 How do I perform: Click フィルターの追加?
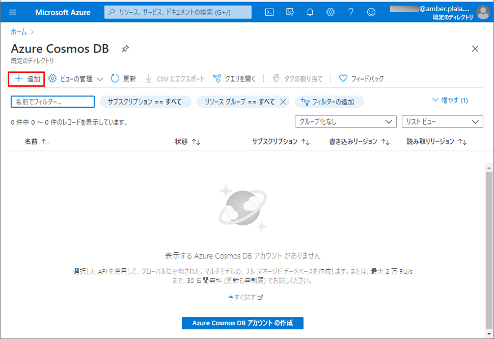[329, 102]
